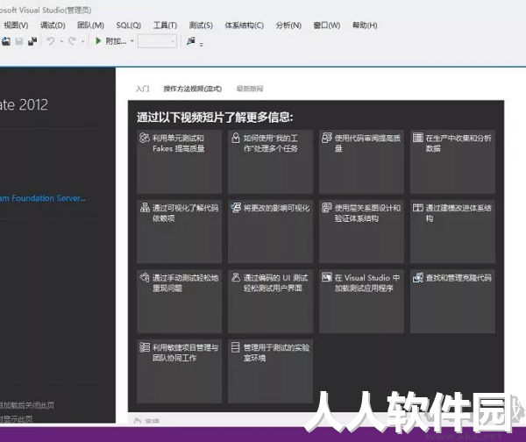
Task: Open the 查找和管理克隆代码 video tile
Action: coord(452,302)
